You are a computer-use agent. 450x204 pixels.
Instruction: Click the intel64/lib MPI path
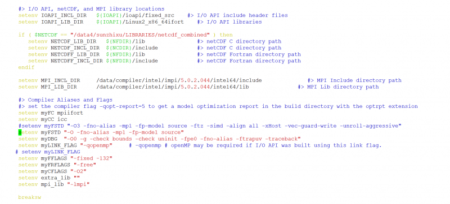[173, 87]
